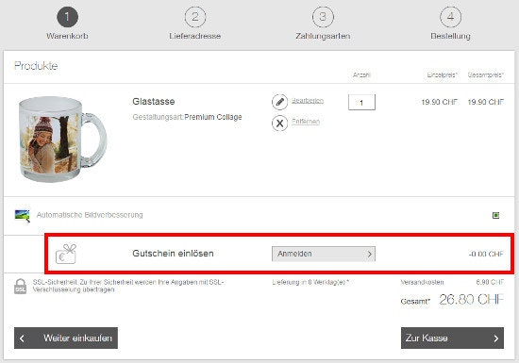The width and height of the screenshot is (519, 363).
Task: Click the Versandkosten label
Action: click(422, 282)
